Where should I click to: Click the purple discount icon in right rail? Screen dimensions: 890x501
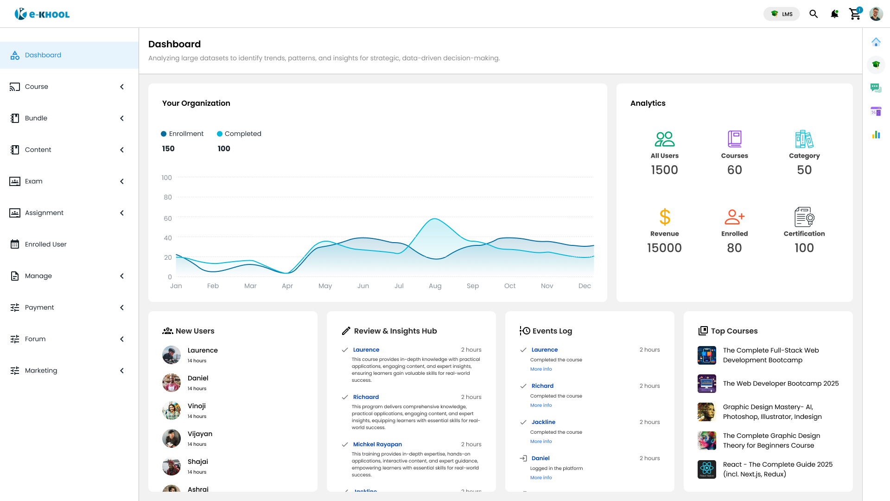tap(876, 111)
